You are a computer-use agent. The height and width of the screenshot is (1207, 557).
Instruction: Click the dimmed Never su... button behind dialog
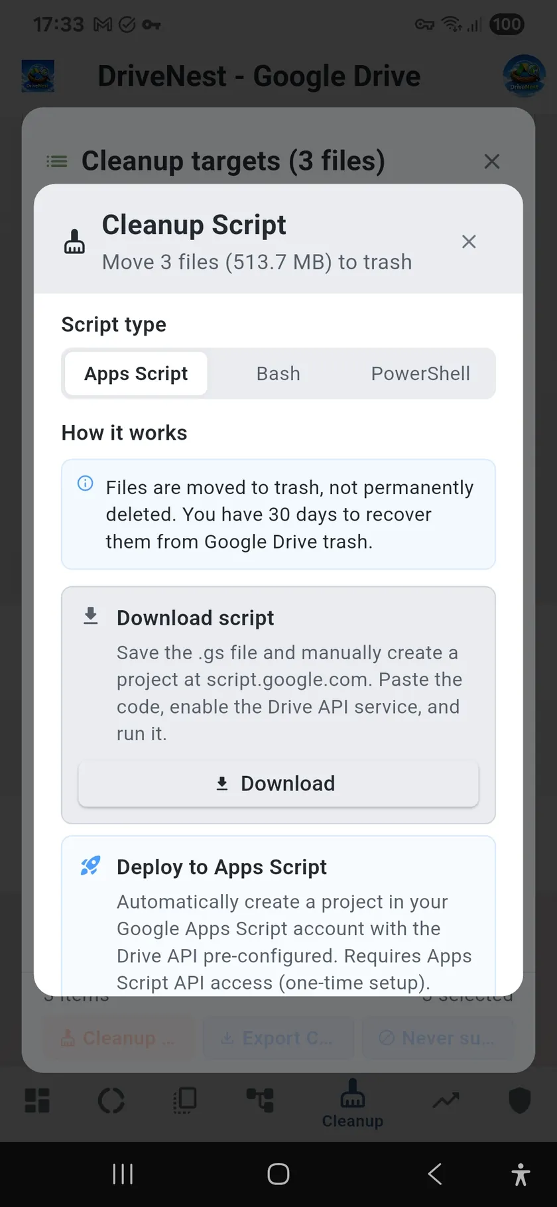pos(438,1038)
